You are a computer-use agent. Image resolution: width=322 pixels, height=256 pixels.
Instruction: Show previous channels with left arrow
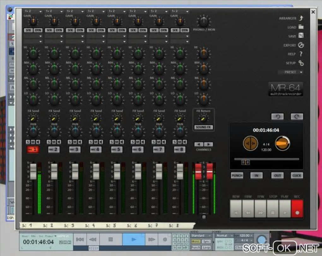click(x=199, y=144)
